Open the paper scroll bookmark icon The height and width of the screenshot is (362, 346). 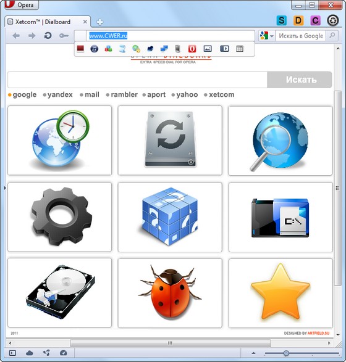[x=122, y=49]
